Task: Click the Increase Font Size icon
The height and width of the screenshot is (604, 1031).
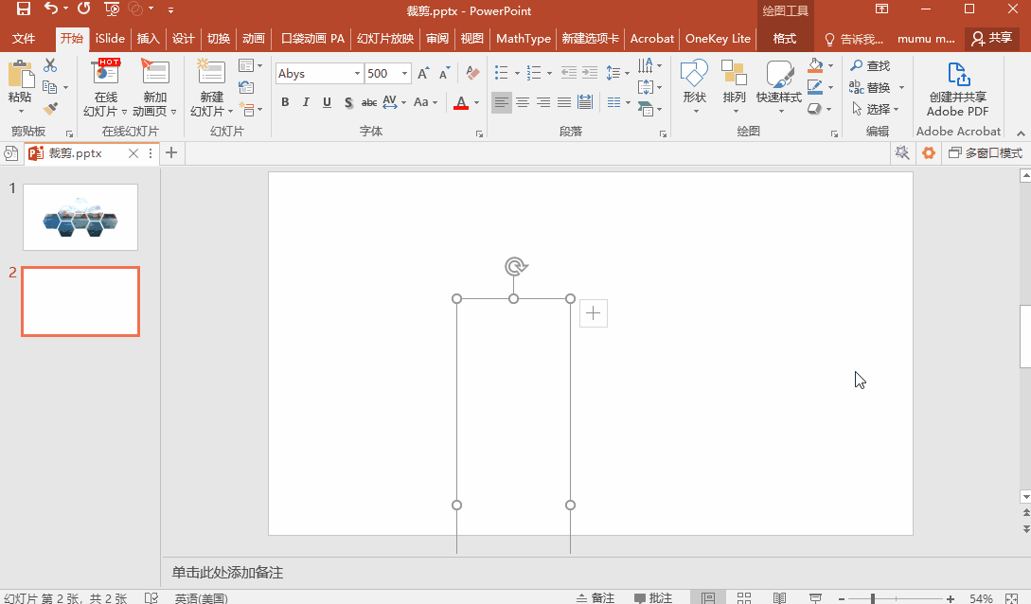Action: point(422,73)
